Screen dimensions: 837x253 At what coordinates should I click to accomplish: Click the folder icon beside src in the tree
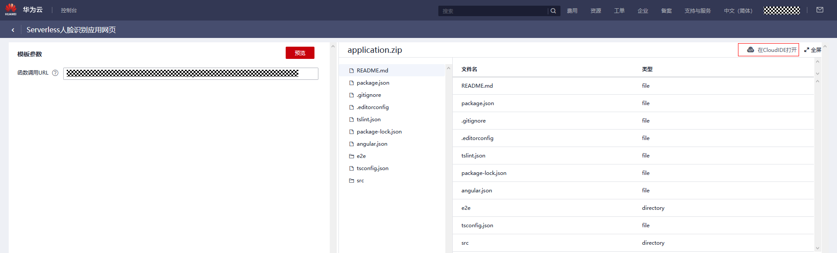click(352, 181)
